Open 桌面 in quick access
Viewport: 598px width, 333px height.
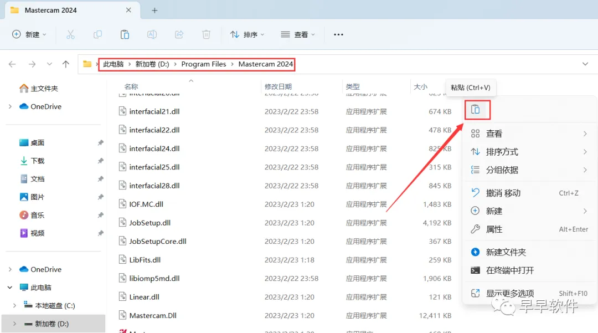(32, 142)
